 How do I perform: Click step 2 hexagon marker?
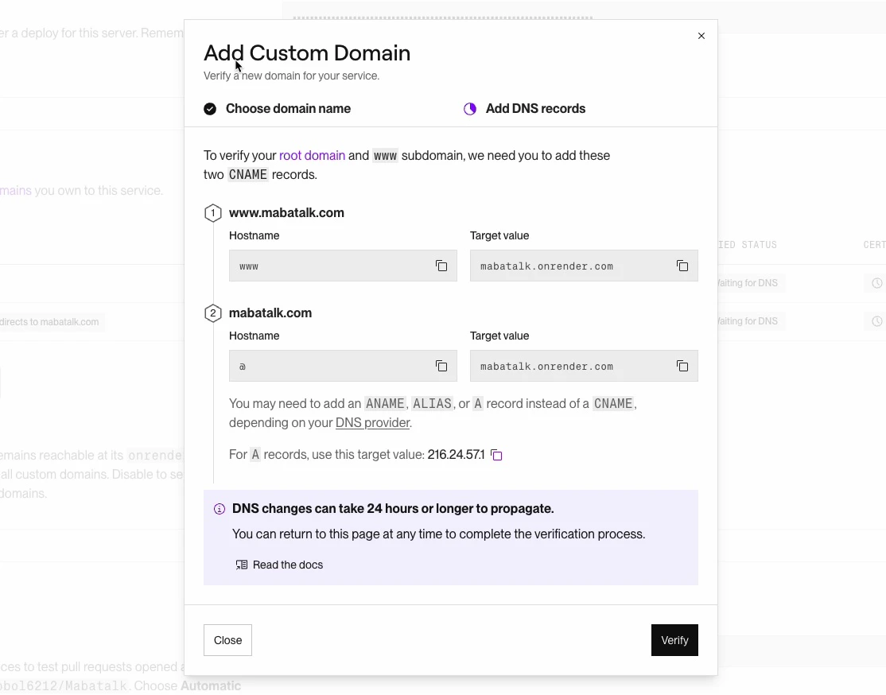(212, 313)
